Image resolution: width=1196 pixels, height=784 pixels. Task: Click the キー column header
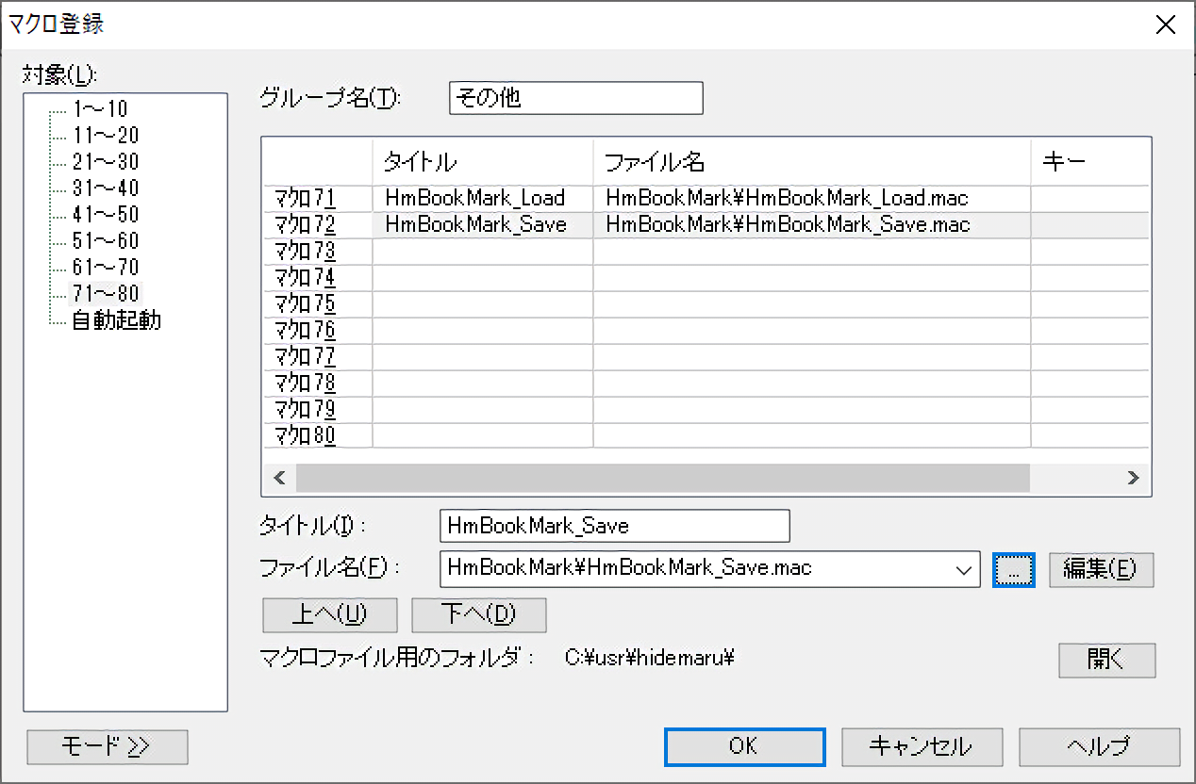(1064, 162)
